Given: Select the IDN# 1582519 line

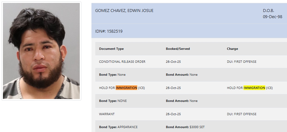Looking at the screenshot, I should pos(109,31).
